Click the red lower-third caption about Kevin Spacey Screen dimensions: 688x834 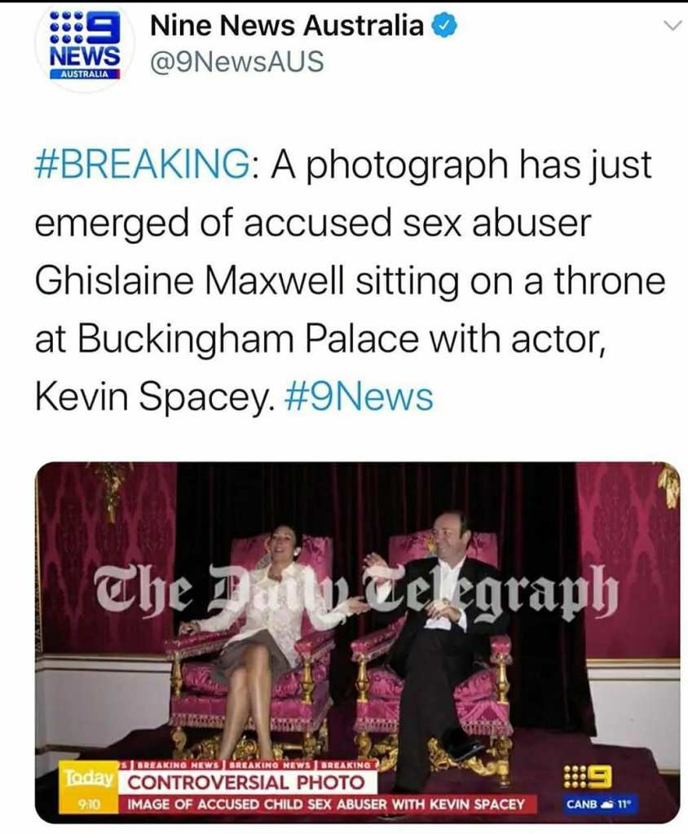[x=328, y=804]
